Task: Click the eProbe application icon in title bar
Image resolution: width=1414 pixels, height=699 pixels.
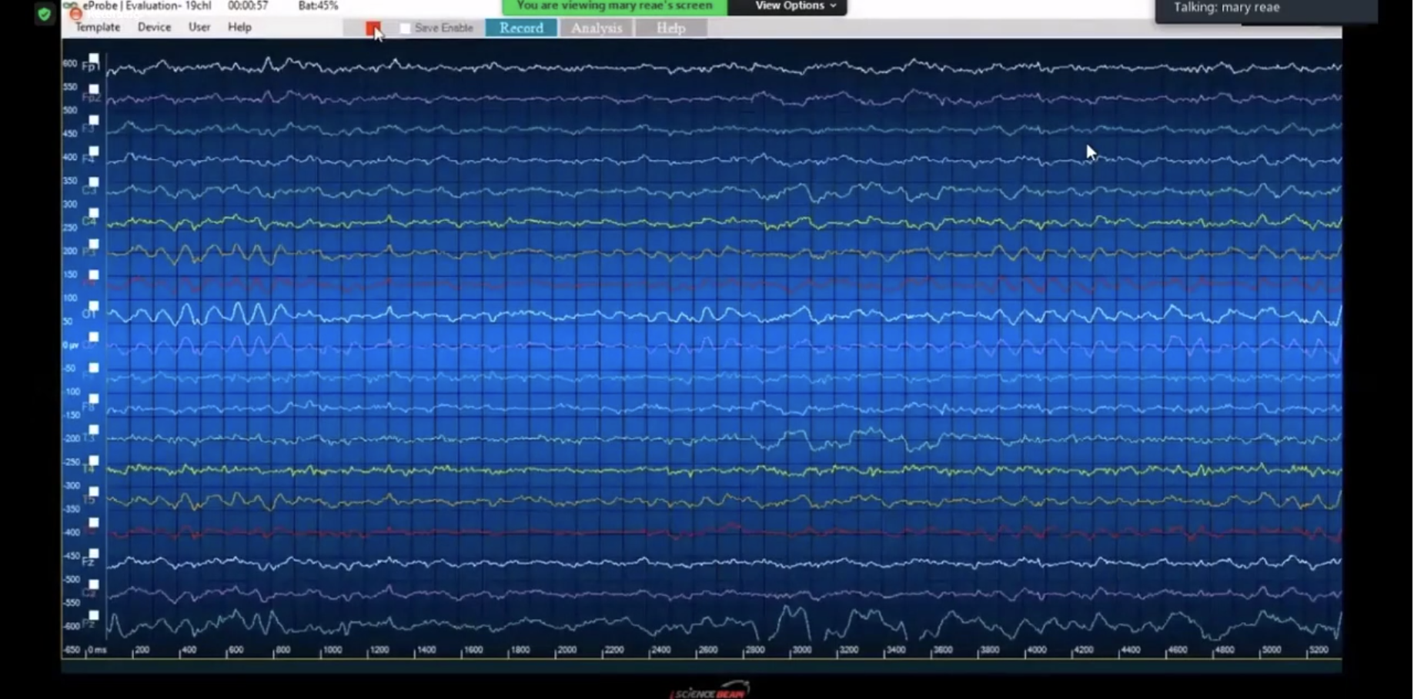Action: pyautogui.click(x=72, y=6)
